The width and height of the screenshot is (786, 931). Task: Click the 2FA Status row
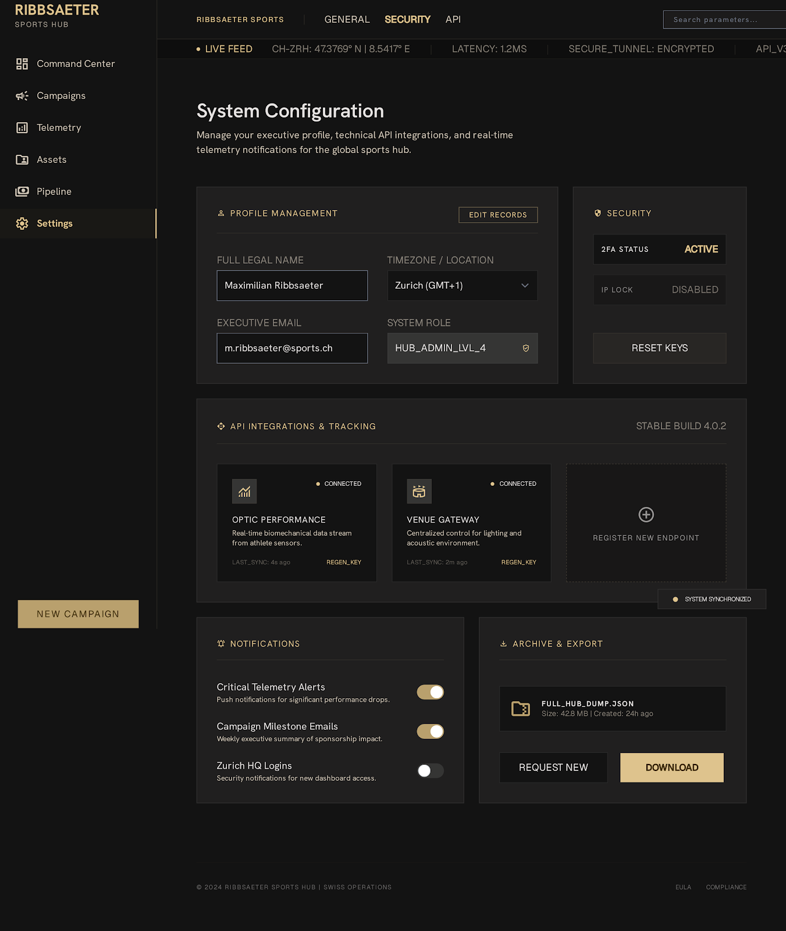click(x=660, y=250)
